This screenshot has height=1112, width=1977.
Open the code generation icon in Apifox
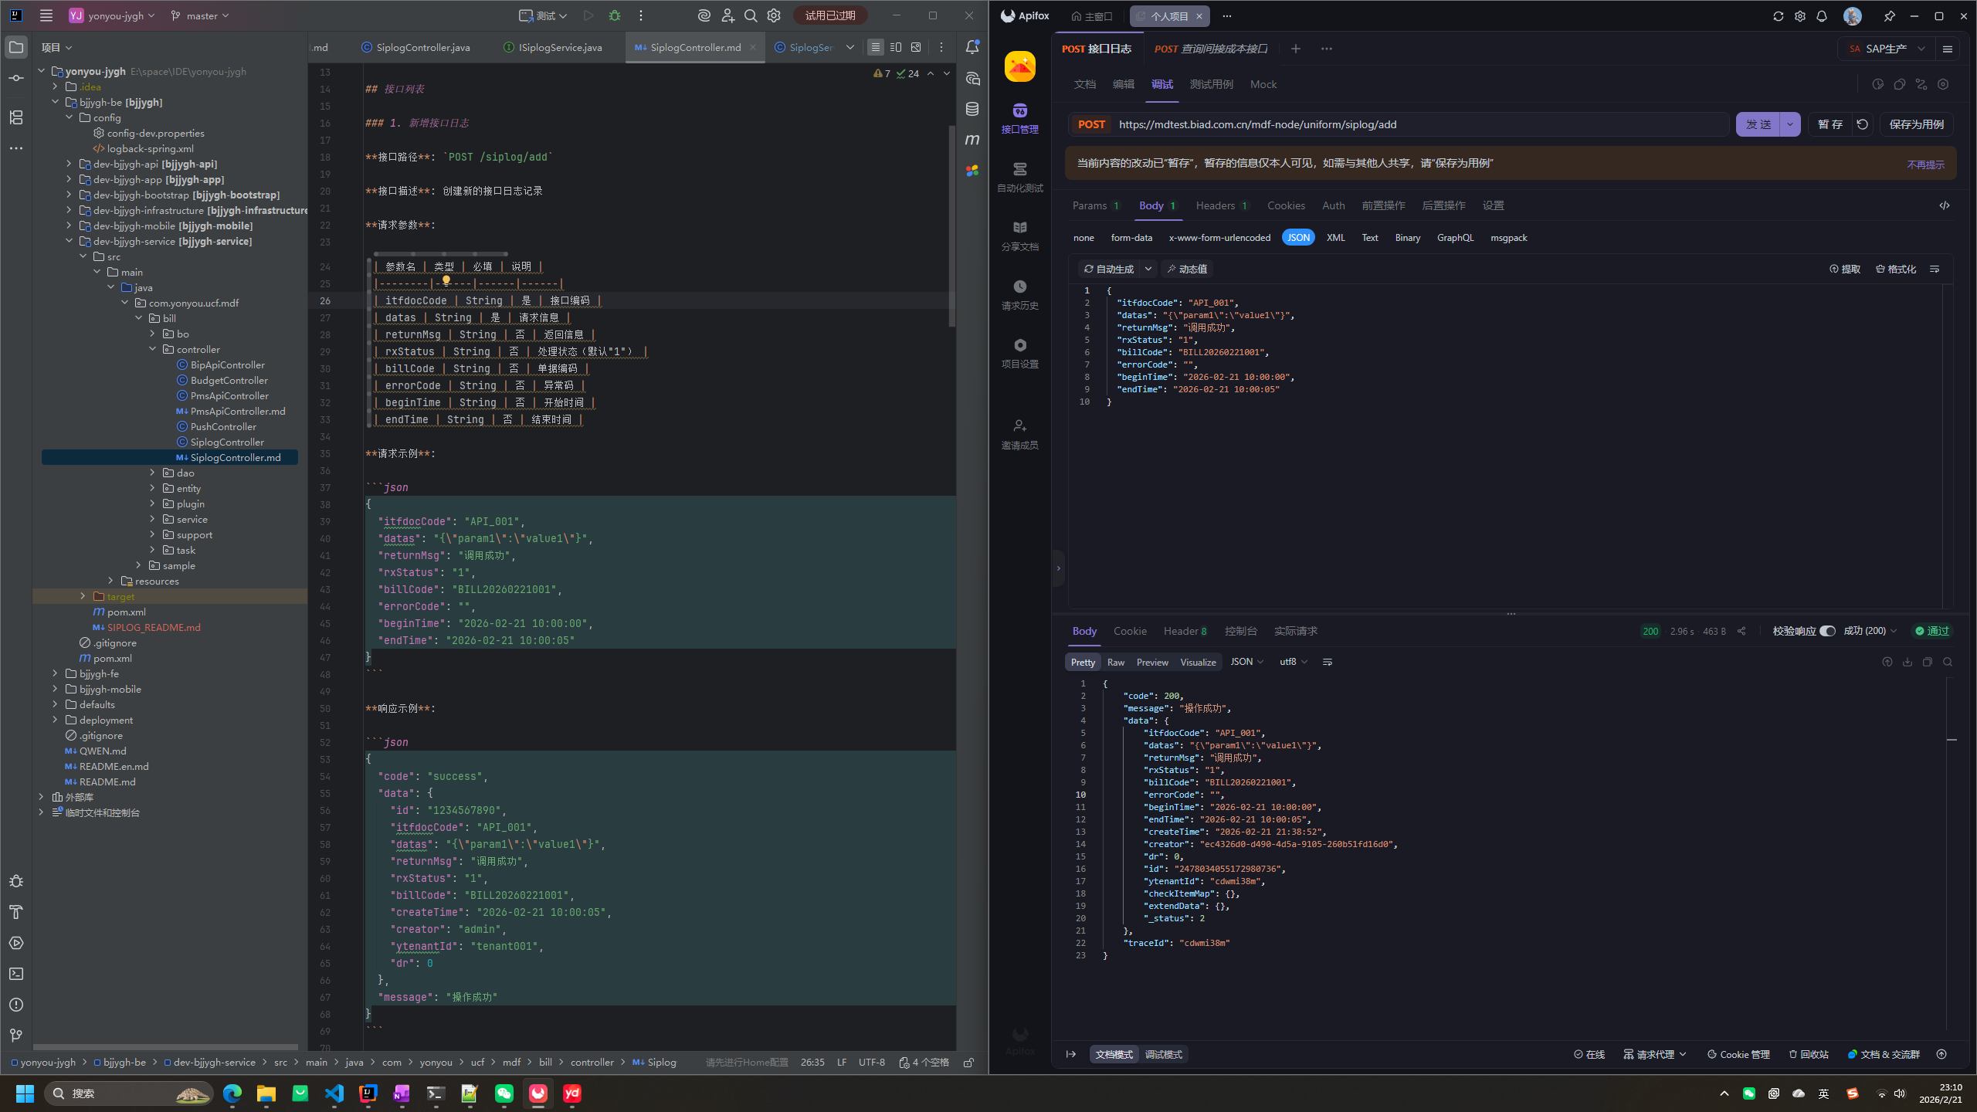click(x=1945, y=205)
